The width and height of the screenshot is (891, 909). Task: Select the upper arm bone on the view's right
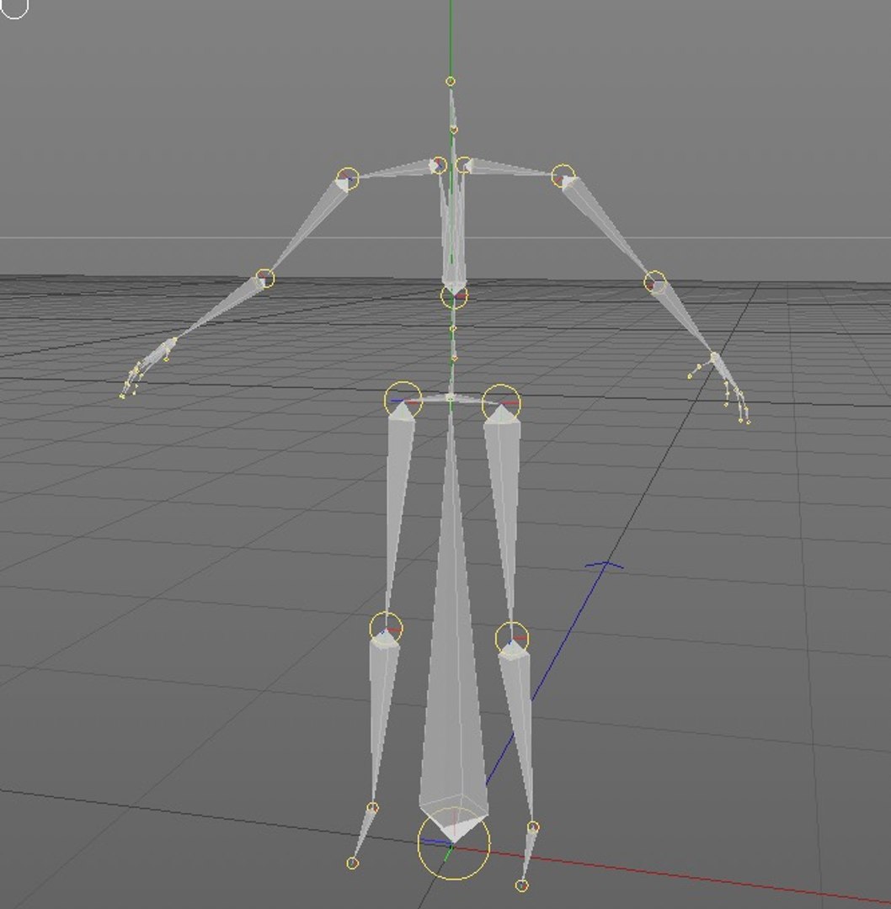[x=606, y=227]
